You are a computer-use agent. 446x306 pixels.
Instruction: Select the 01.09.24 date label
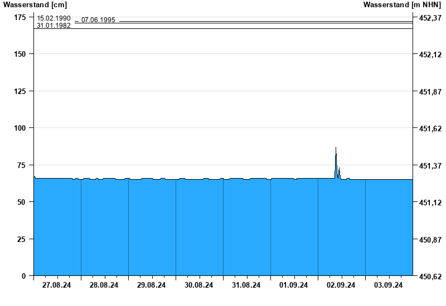click(x=294, y=285)
